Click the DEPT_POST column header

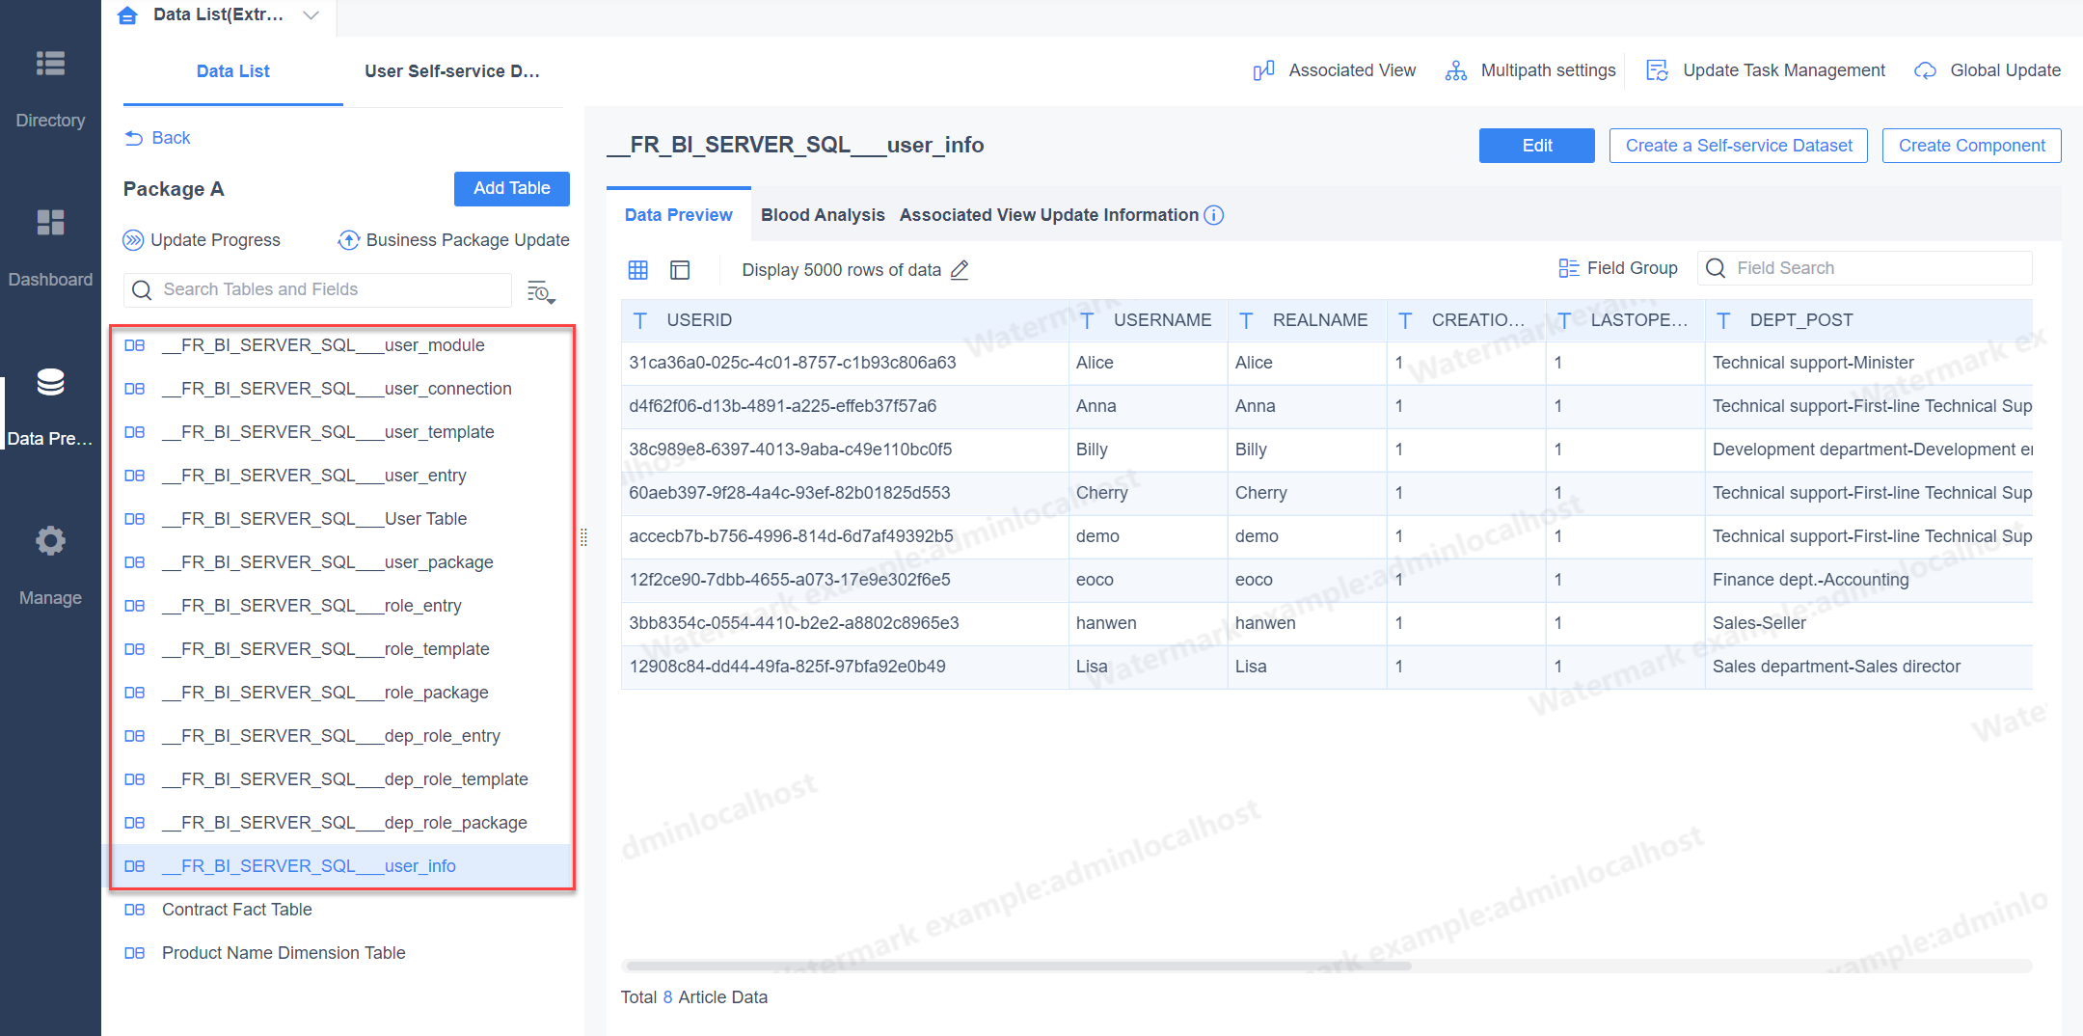[x=1869, y=320]
